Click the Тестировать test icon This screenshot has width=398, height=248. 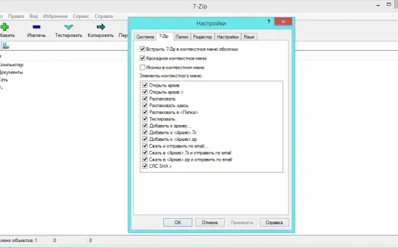pos(68,27)
